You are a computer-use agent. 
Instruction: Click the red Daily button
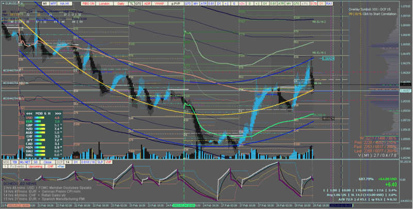[x=121, y=4]
